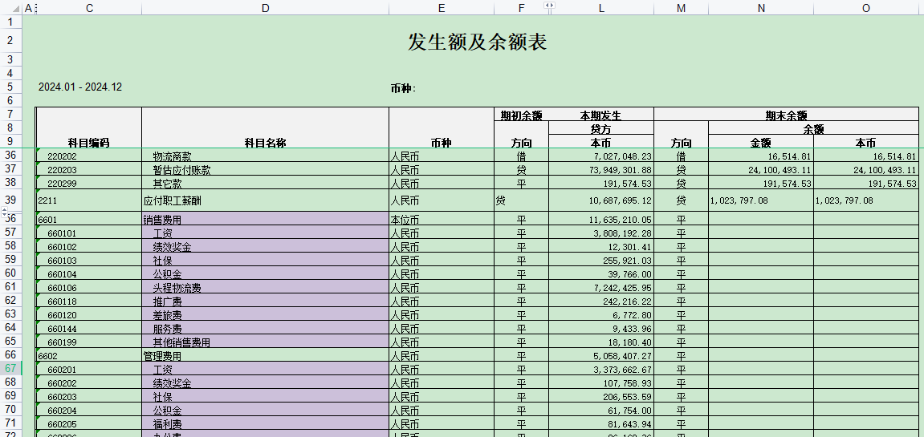Click the amount 61,754.00

[632, 411]
